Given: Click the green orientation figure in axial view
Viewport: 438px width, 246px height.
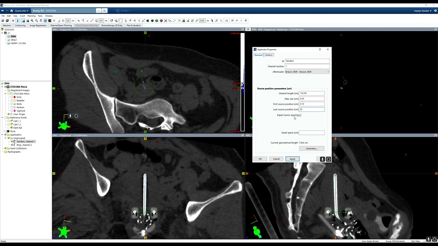Looking at the screenshot, I should (63, 125).
